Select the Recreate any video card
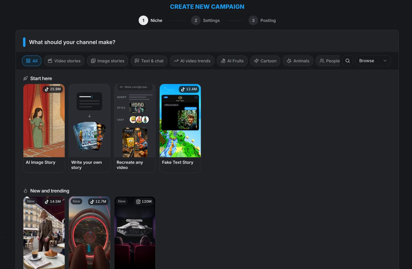 (135, 128)
